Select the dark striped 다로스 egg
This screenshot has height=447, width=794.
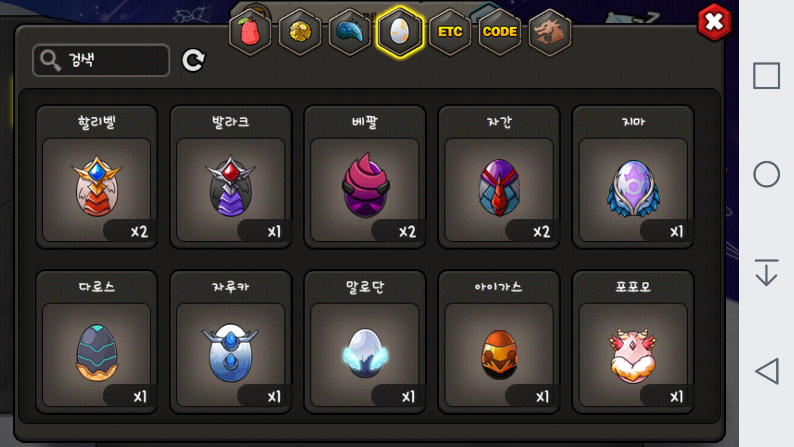point(97,342)
